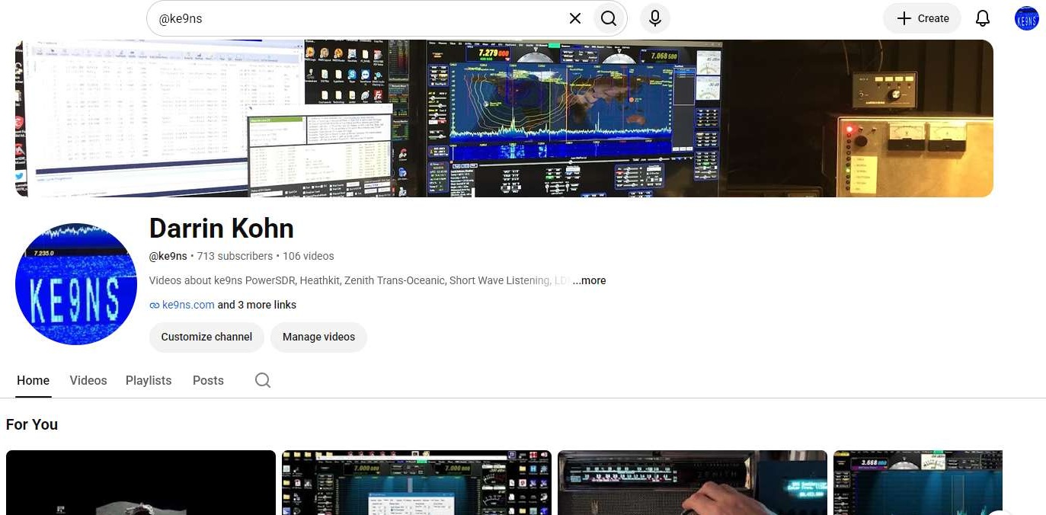
Task: Click the '106 videos' count text
Action: tap(309, 256)
